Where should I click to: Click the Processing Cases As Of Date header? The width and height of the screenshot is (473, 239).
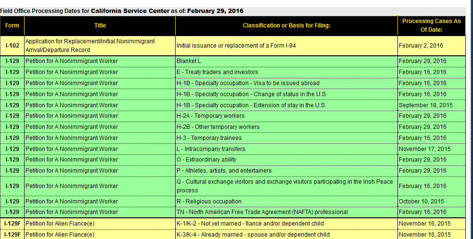tap(431, 25)
